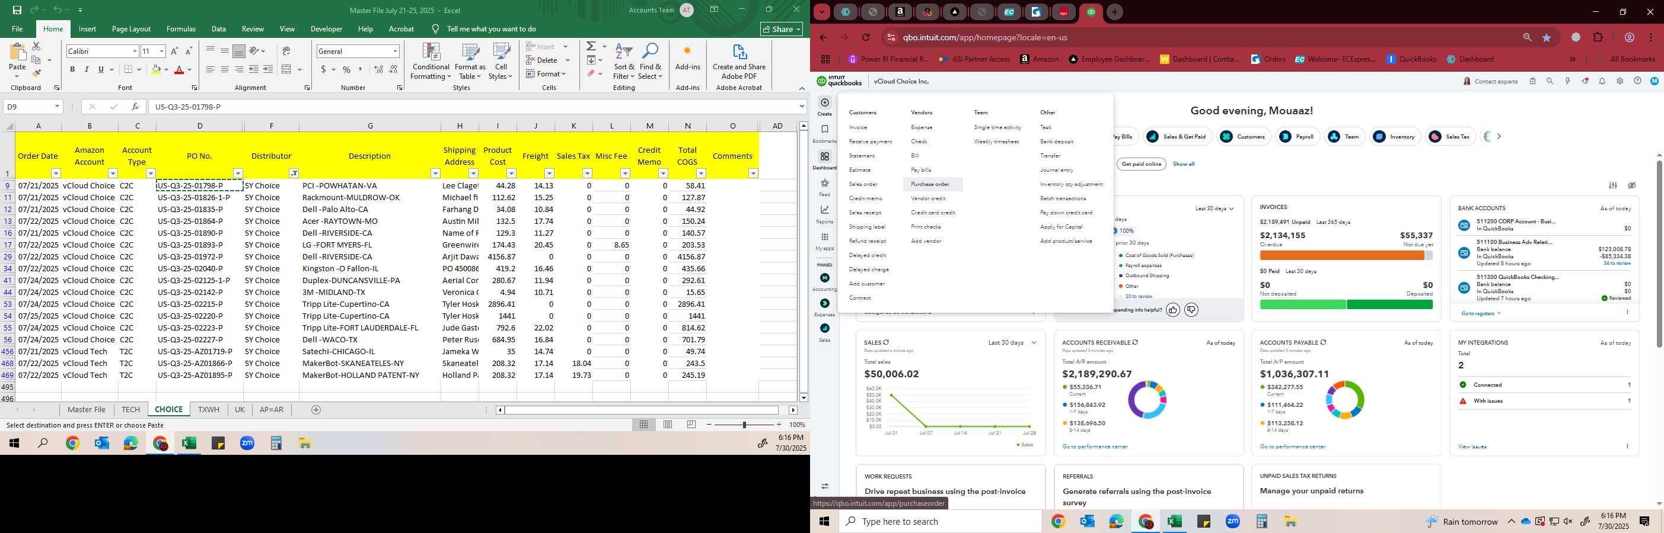
Task: Toggle Underline formatting in Excel
Action: pos(101,69)
